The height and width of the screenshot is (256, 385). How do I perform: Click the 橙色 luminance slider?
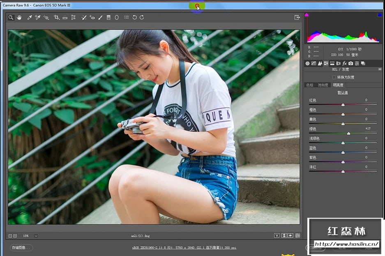[x=343, y=114]
